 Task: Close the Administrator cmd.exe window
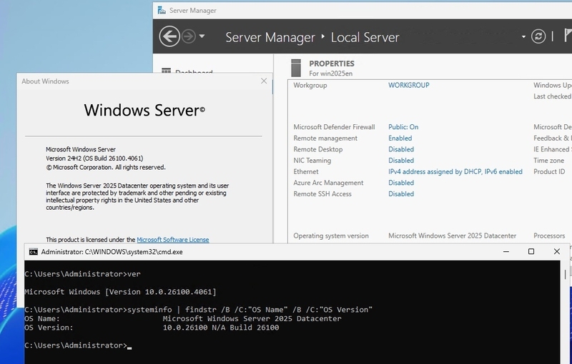[557, 251]
